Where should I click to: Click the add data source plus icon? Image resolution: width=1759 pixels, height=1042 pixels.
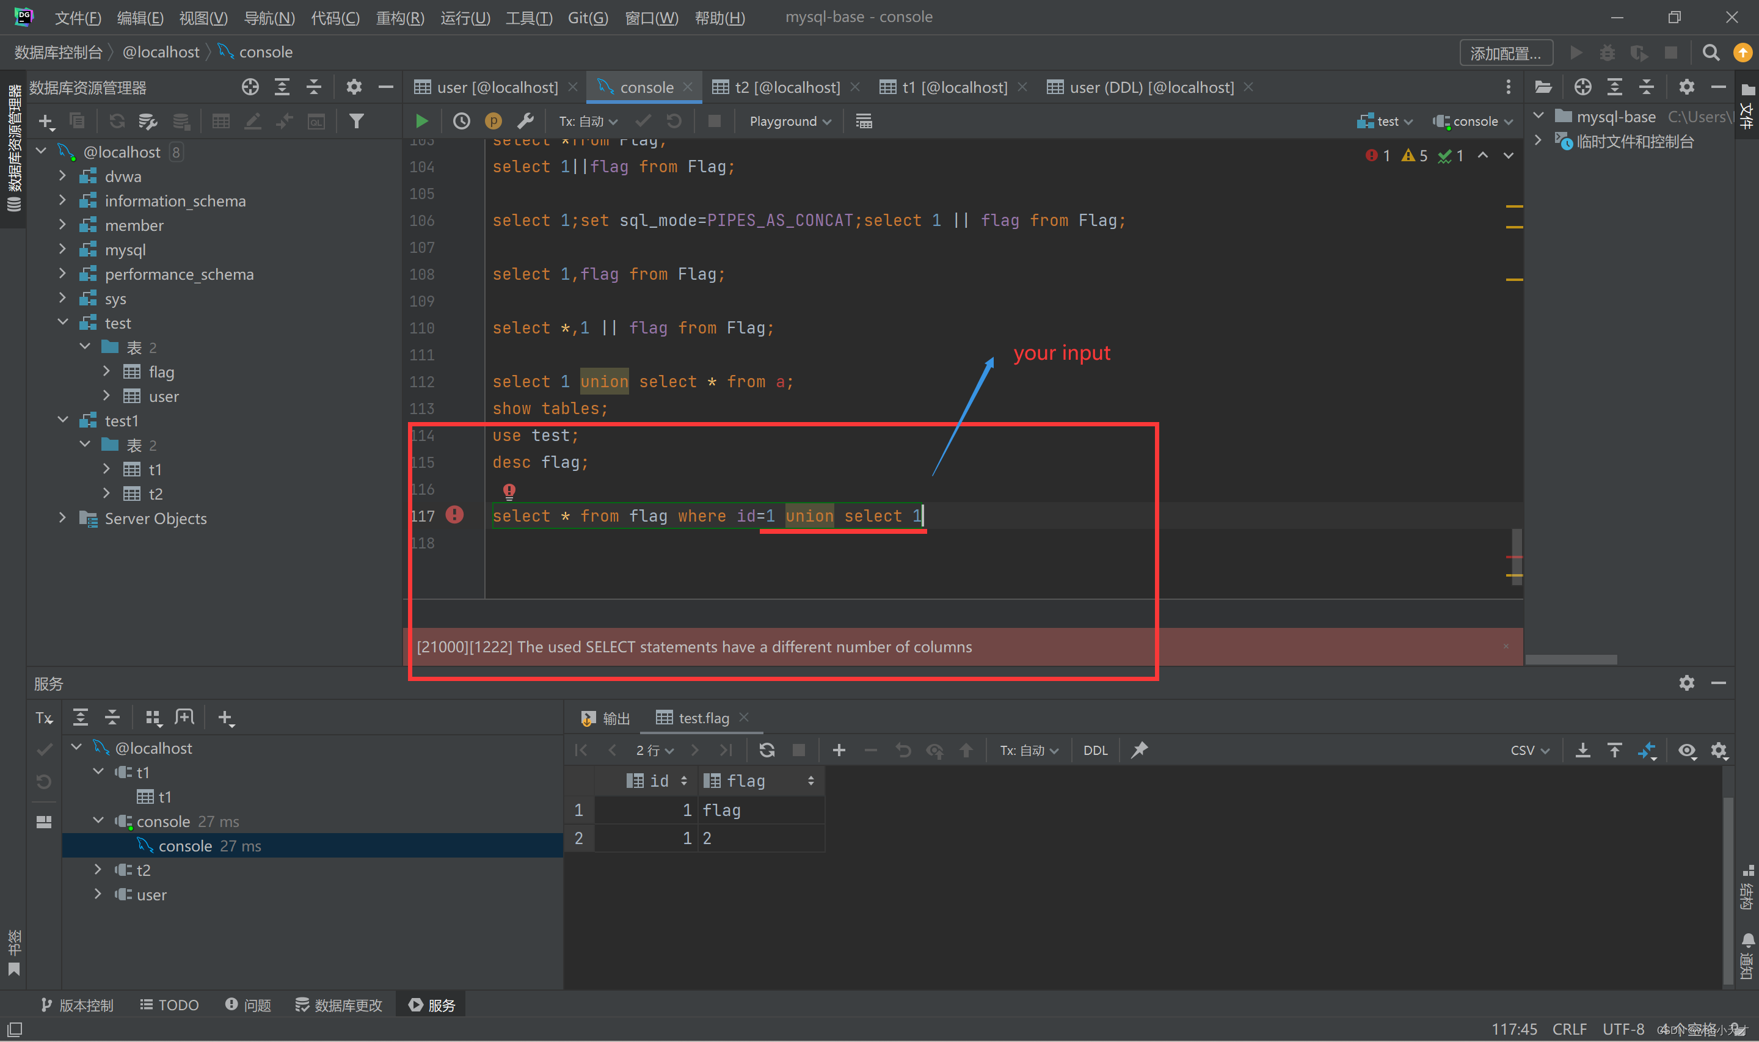click(x=46, y=122)
